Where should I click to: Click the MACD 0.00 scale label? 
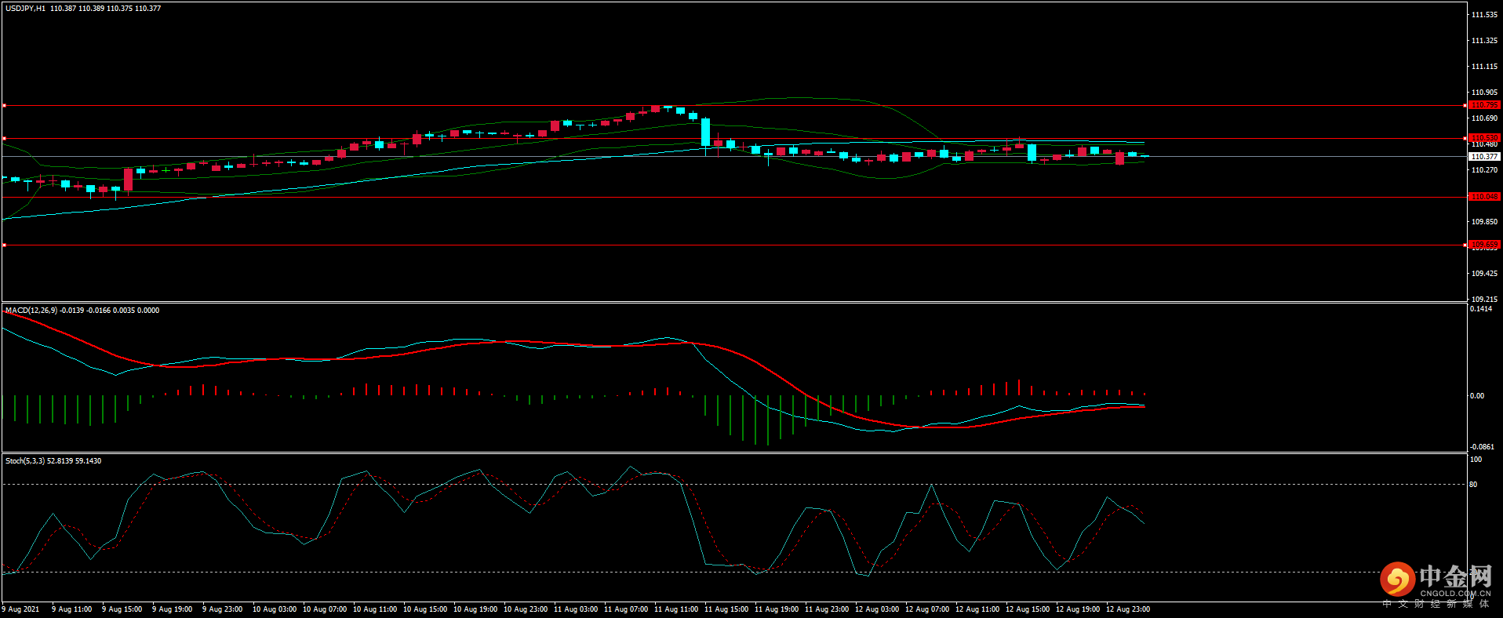[x=1476, y=396]
